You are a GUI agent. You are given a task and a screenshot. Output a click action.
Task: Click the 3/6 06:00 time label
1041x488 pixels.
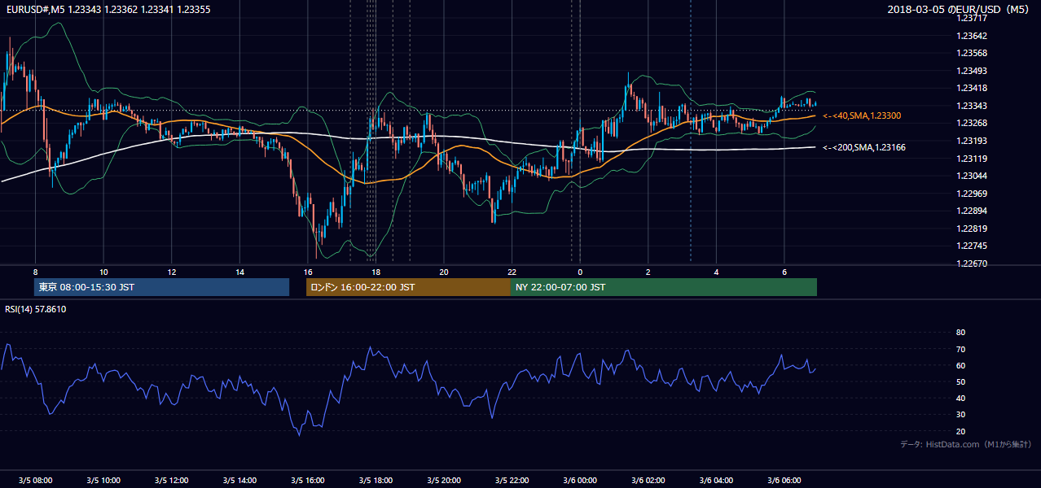(784, 480)
